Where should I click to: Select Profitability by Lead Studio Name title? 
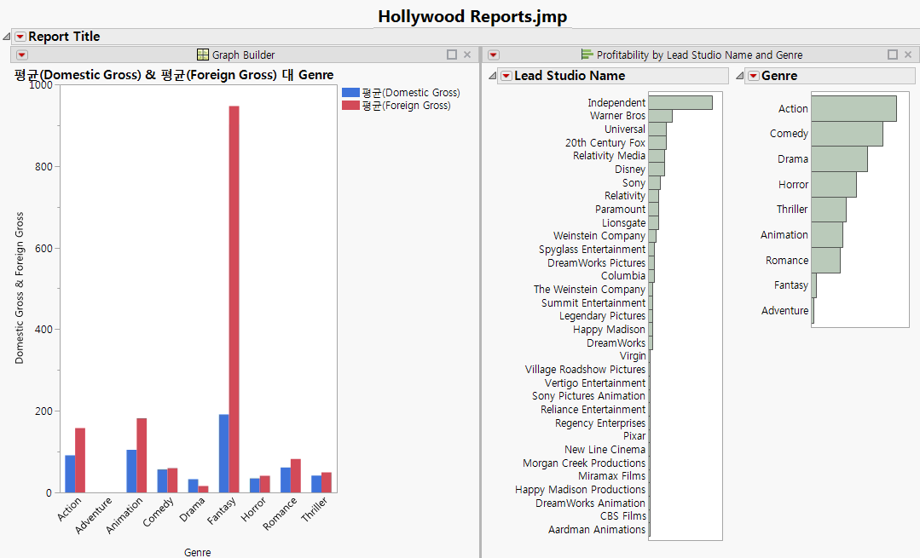699,55
